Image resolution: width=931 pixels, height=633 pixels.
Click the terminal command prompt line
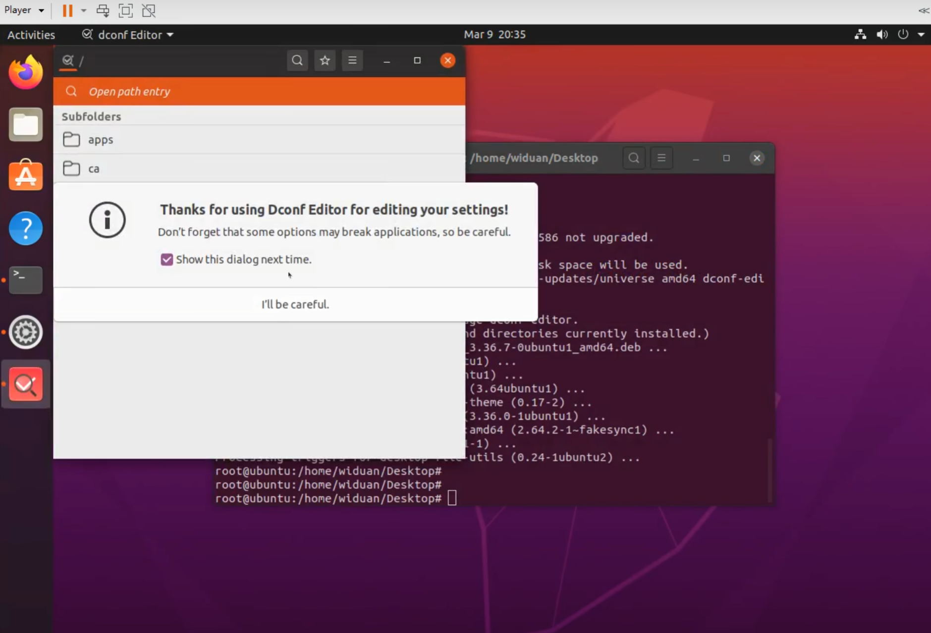click(x=336, y=498)
